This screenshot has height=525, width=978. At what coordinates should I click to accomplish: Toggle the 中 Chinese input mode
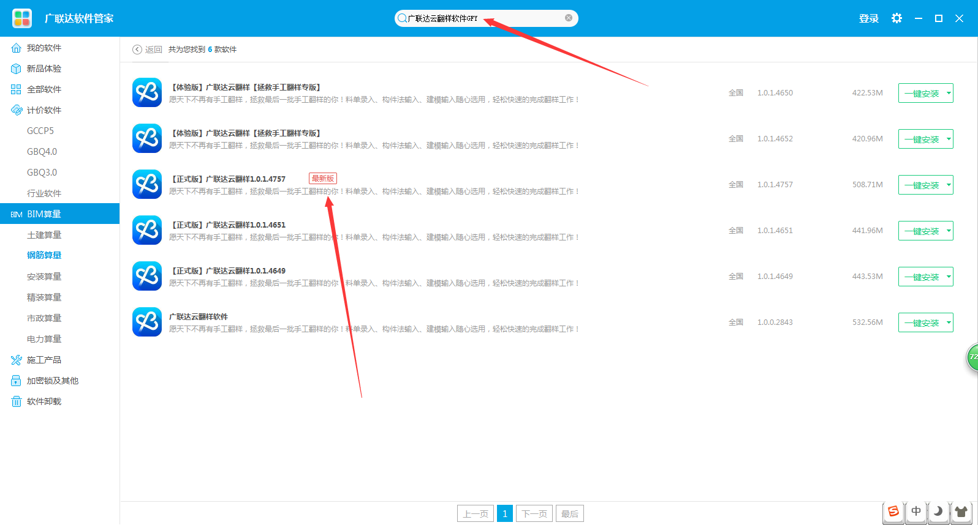(916, 511)
